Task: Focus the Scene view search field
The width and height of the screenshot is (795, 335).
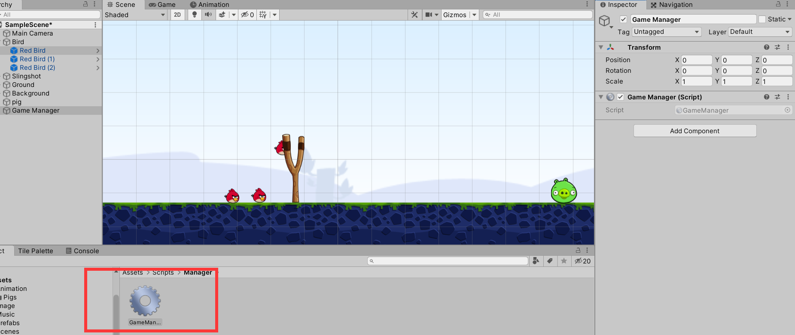Action: [537, 15]
